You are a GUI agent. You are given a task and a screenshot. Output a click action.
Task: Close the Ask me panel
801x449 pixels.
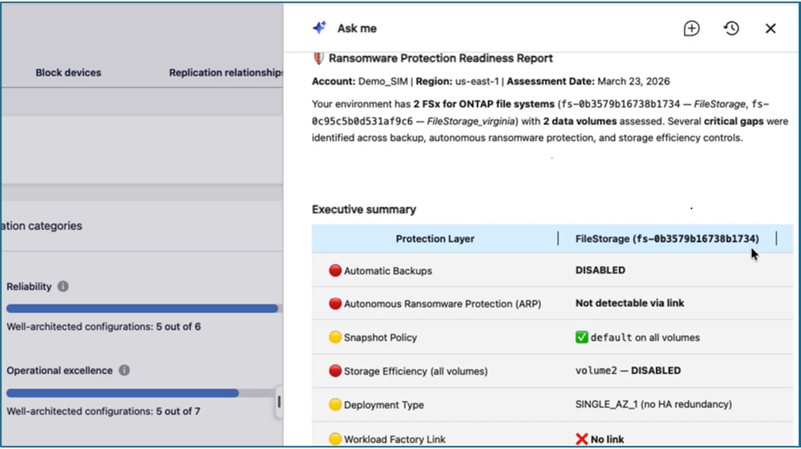coord(771,29)
